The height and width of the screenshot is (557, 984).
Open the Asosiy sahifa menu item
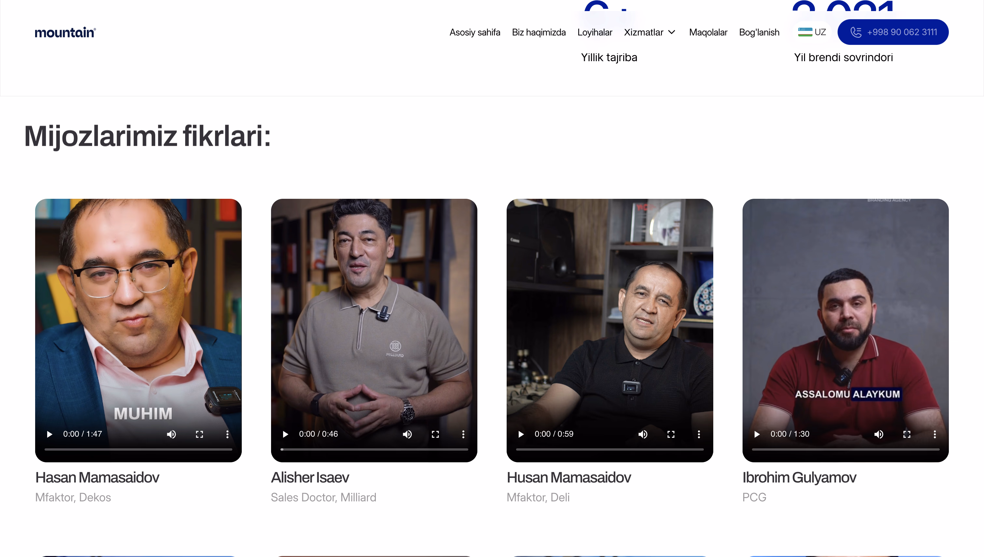(475, 32)
